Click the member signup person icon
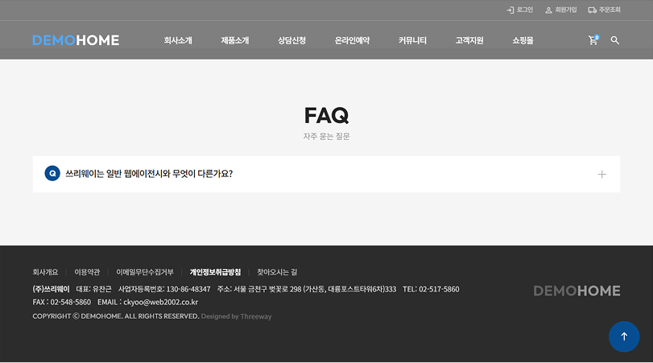Screen dimensions: 653x363 pyautogui.click(x=548, y=10)
